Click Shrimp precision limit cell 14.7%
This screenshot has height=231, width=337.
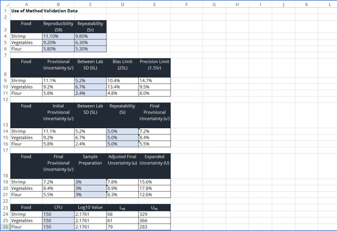click(155, 80)
